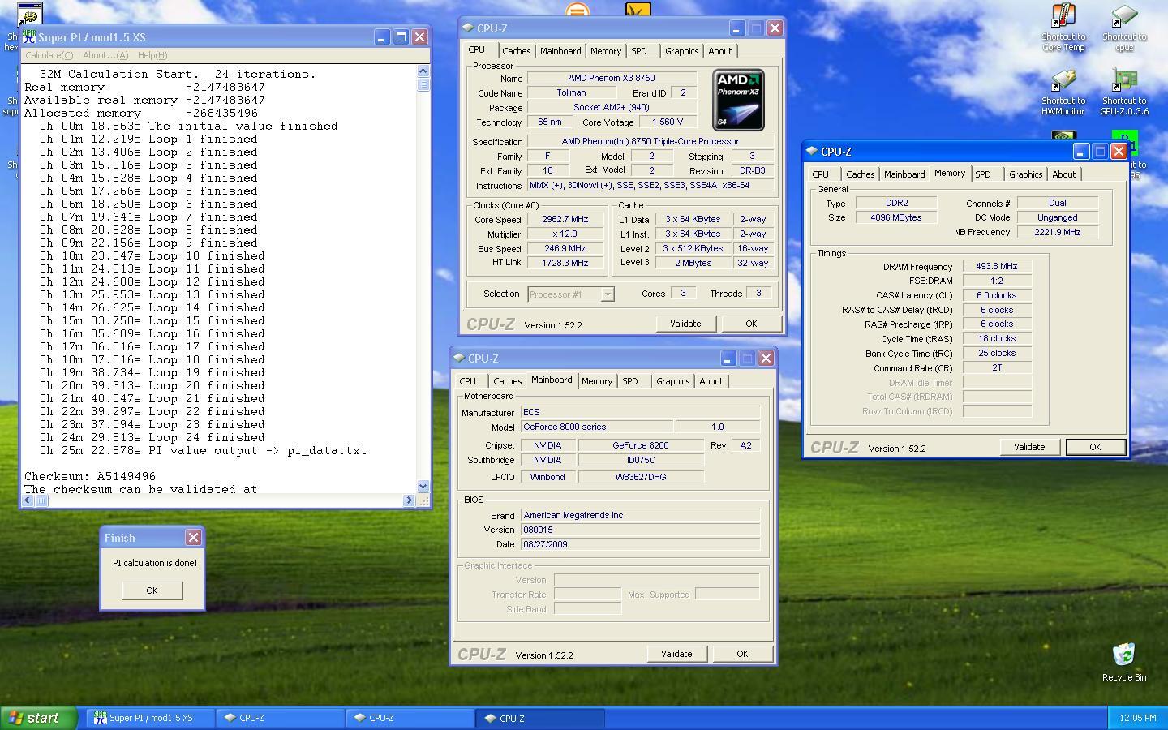The height and width of the screenshot is (730, 1168).
Task: Select the GPU-Z.0.3.6 shortcut desktop icon
Action: point(1124,92)
